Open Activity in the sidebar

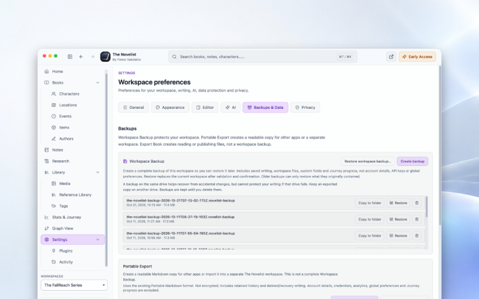coord(76,262)
